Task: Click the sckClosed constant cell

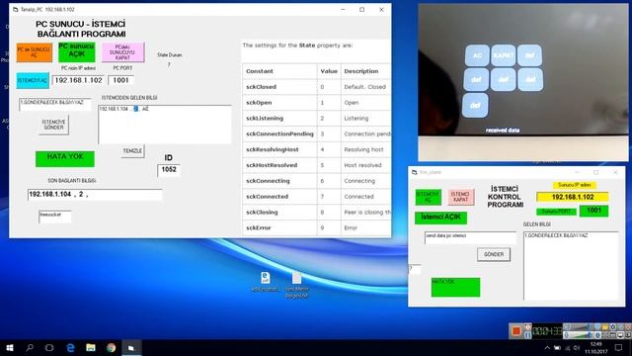Action: tap(279, 87)
